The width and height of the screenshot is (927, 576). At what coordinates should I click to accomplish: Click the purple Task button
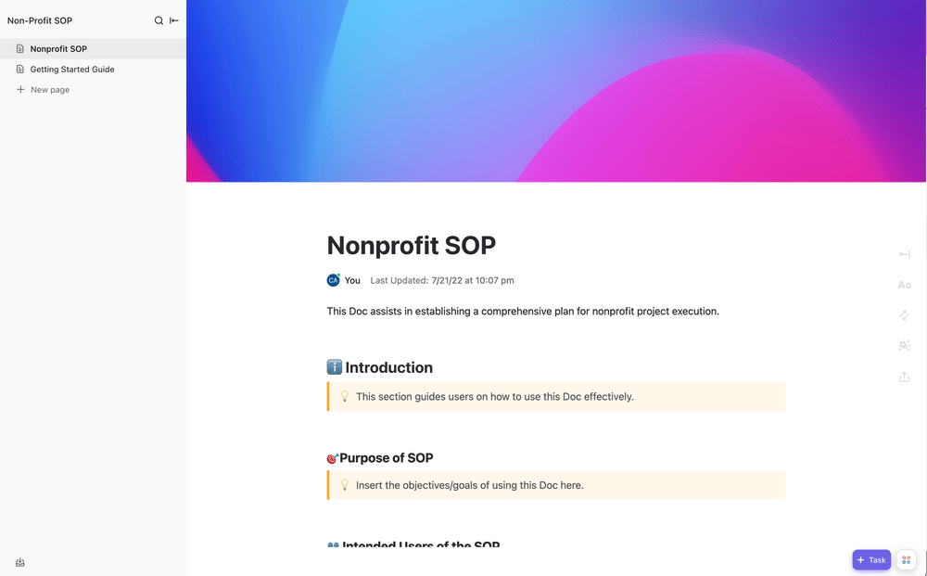(871, 560)
